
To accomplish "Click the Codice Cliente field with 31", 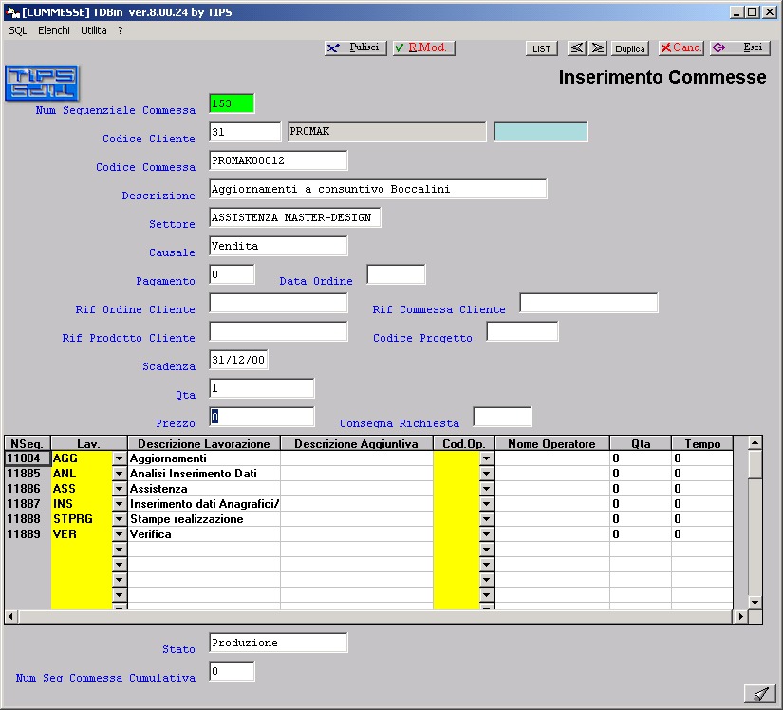I will tap(245, 132).
